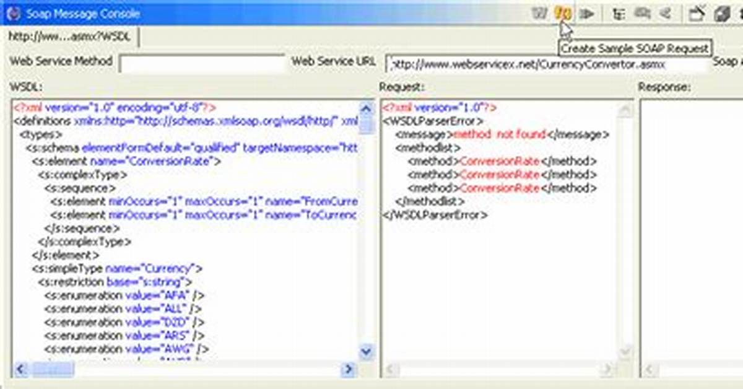743x389 pixels.
Task: Click the Request pane scroll down arrow
Action: tap(626, 352)
